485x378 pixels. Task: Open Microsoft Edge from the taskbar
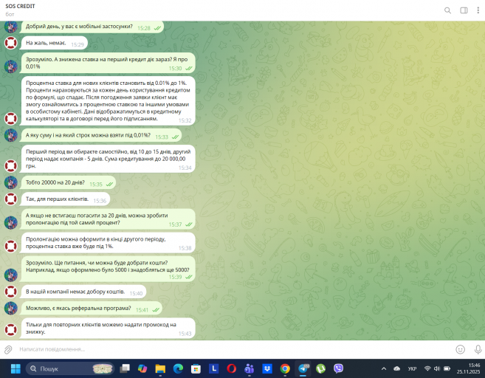click(x=178, y=368)
